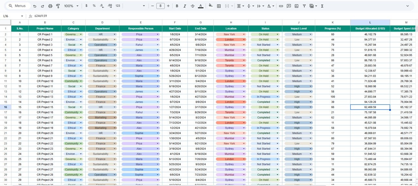Create a filter using the funnel icon
This screenshot has height=186, width=418.
(304, 6)
